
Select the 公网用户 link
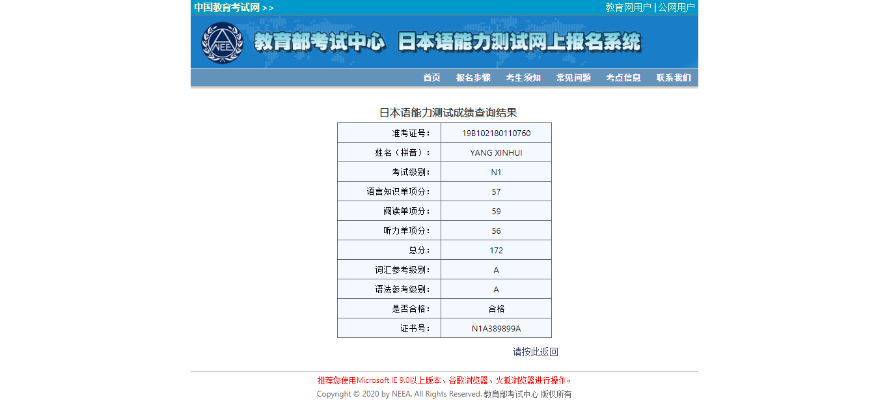[676, 8]
